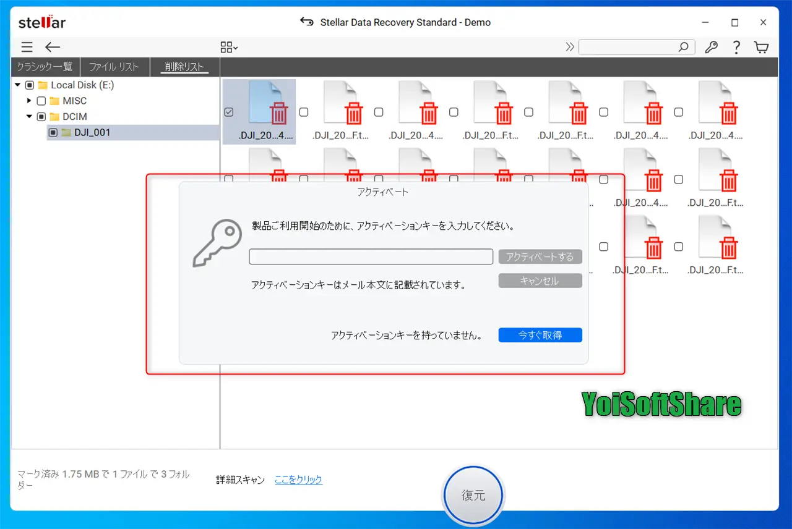This screenshot has height=529, width=792.
Task: Click the MISC folder icon
Action: pyautogui.click(x=54, y=101)
